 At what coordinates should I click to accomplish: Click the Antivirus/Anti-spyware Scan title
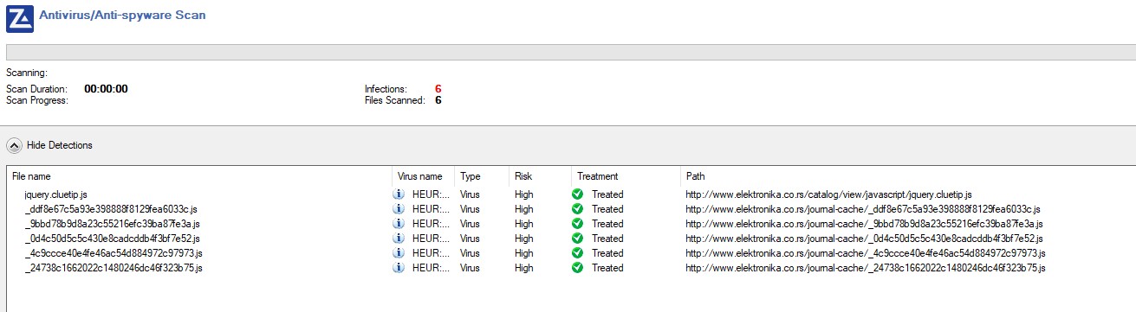[x=122, y=15]
